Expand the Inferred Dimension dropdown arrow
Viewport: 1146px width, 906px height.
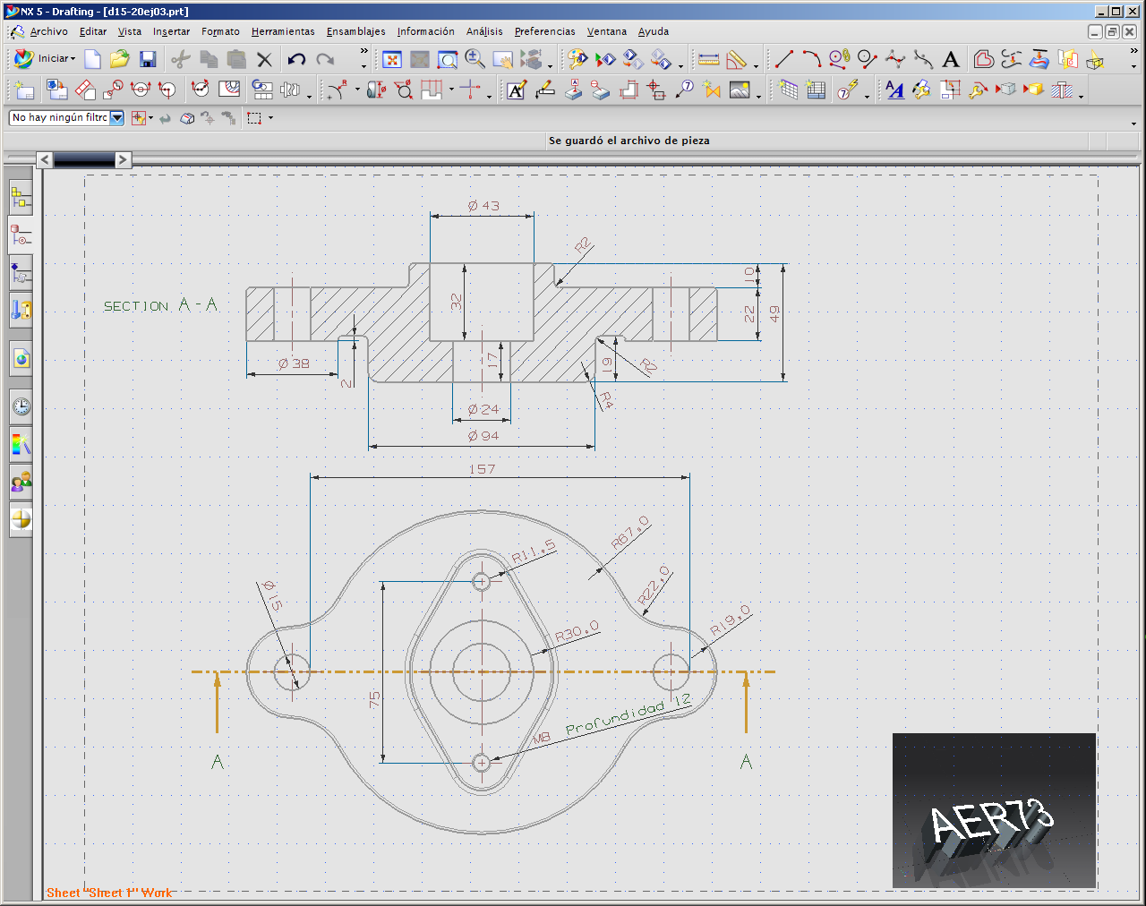(357, 90)
